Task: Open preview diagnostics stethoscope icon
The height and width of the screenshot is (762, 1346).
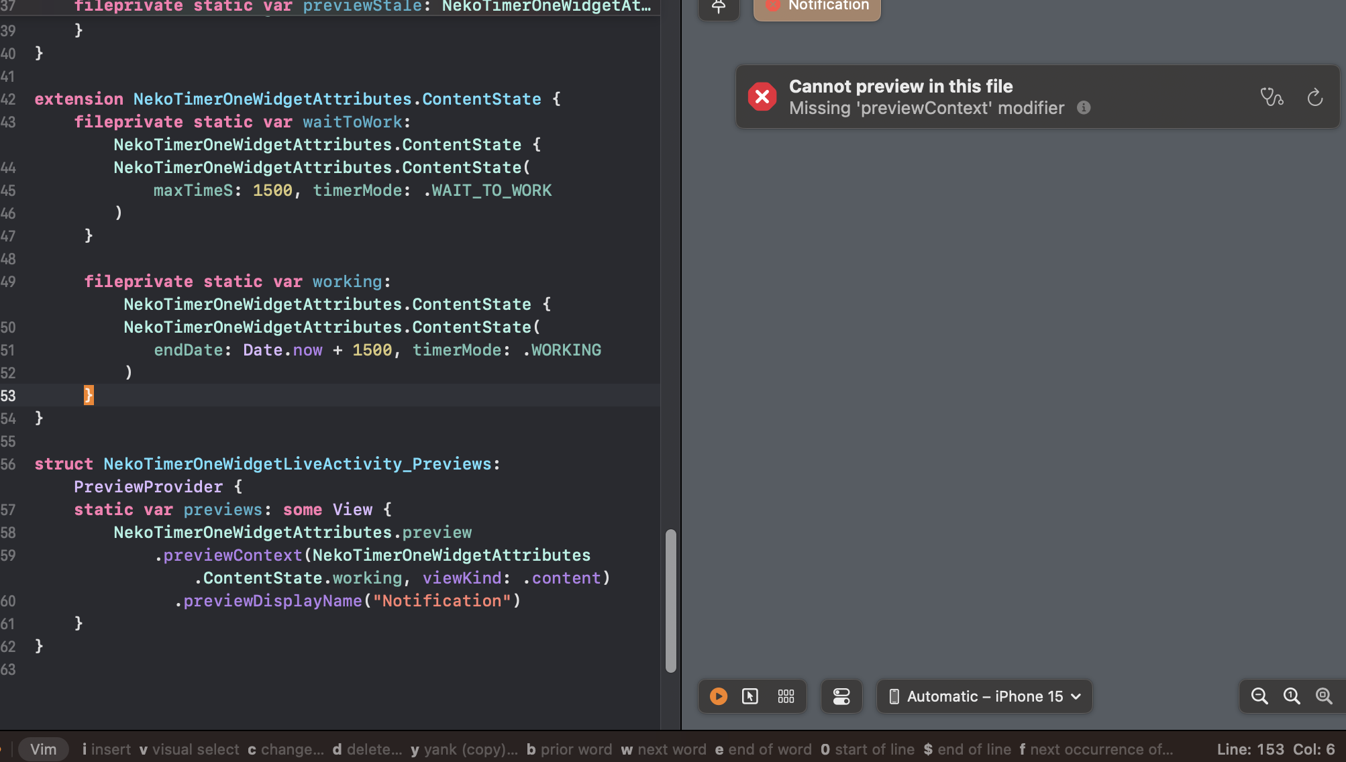Action: click(1272, 97)
